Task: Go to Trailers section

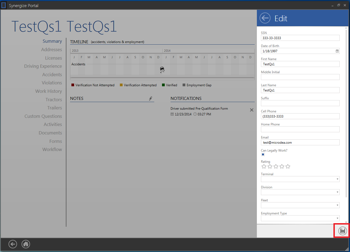Action: coord(55,108)
